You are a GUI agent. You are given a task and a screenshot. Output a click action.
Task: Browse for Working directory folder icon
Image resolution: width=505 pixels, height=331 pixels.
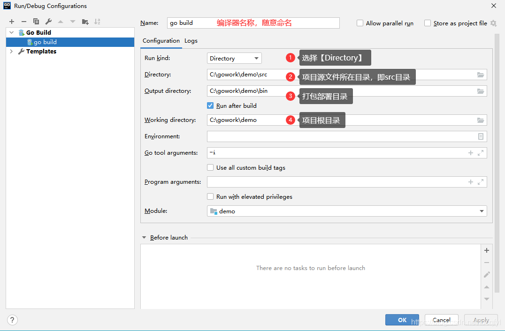(x=480, y=120)
